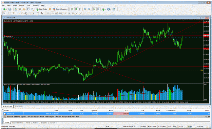The height and width of the screenshot is (129, 212).
Task: Expand the Indicators dropdown arrow
Action: tap(105, 9)
